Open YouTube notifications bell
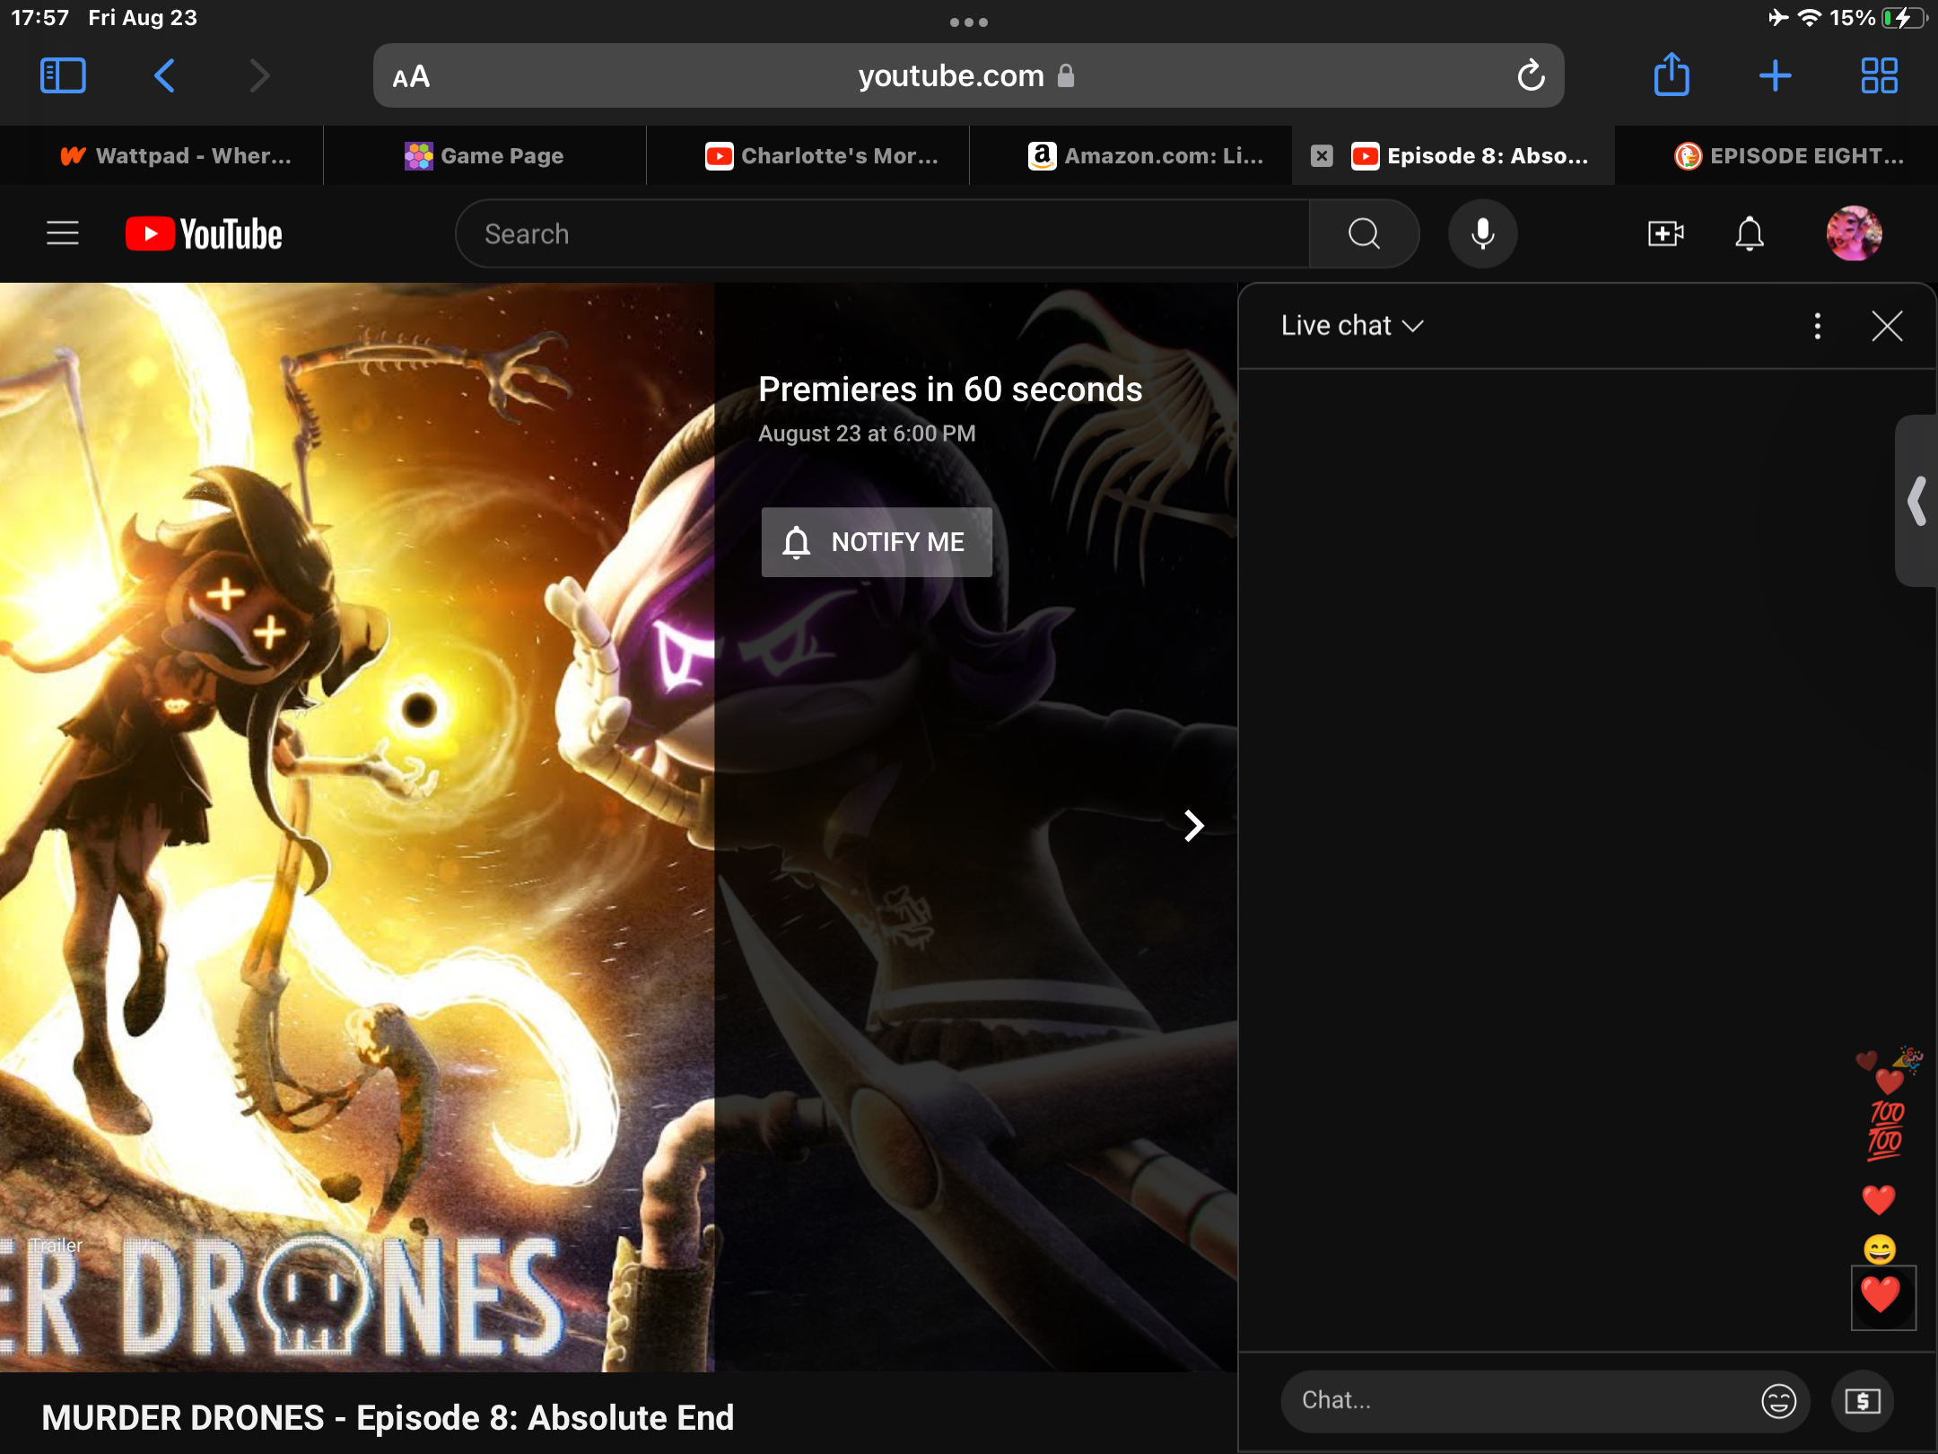Screen dimensions: 1938x1454 [x=1749, y=233]
